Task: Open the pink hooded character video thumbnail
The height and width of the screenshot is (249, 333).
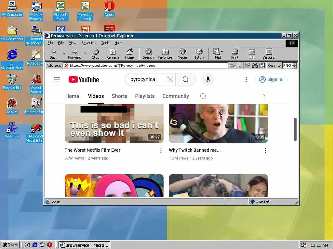Action: tap(114, 186)
